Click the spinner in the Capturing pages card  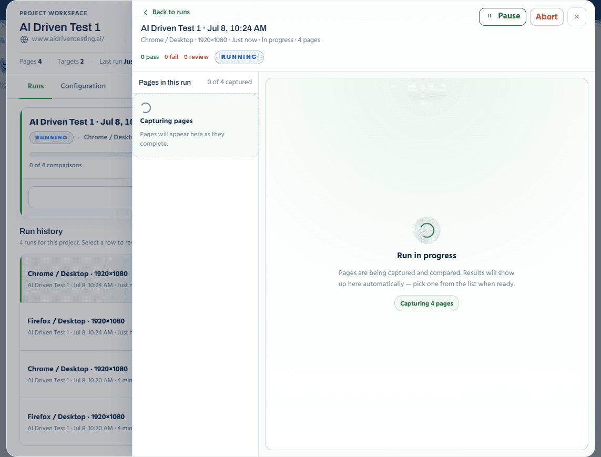pos(146,108)
